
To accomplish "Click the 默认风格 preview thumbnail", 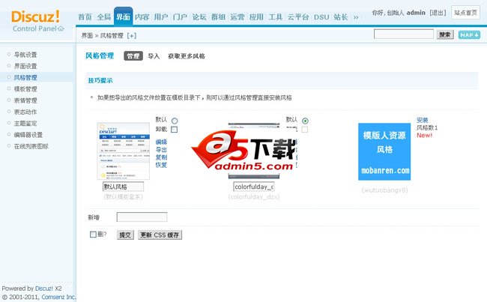I will pyautogui.click(x=124, y=151).
